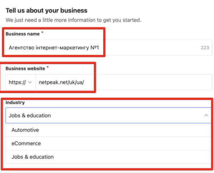This screenshot has height=173, width=214.
Task: Click the Агентство інтернет-маркетингу №1 text
Action: [54, 48]
